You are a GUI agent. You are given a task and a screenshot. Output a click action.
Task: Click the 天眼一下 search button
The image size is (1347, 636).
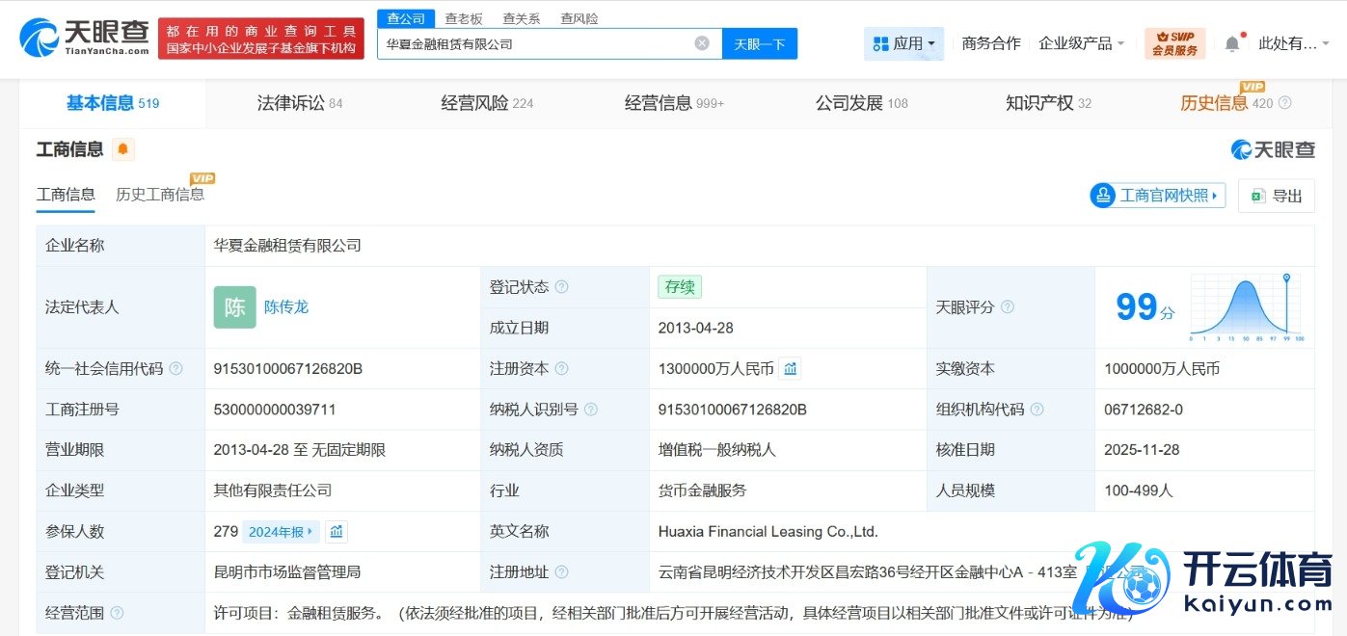point(759,43)
